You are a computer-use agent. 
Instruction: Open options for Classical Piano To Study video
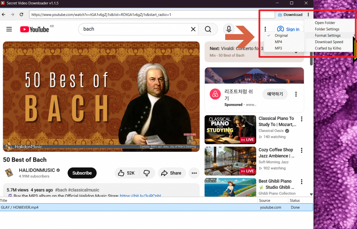pos(302,119)
